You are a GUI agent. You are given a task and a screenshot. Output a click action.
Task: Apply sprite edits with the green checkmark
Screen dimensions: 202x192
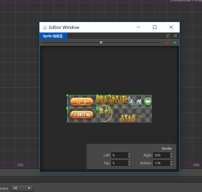point(175,43)
